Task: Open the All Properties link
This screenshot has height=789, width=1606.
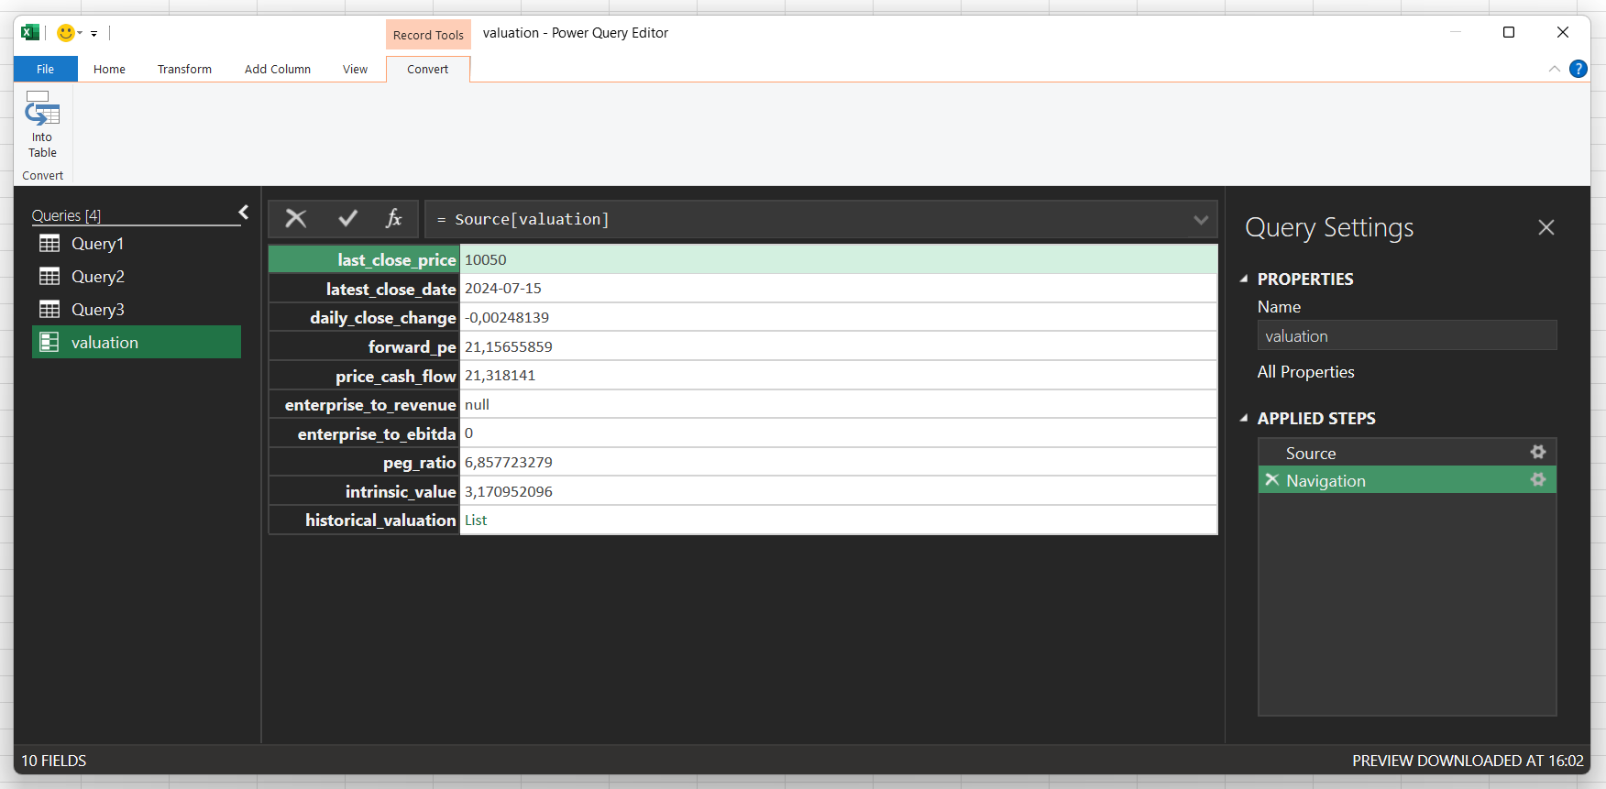Action: 1305,372
